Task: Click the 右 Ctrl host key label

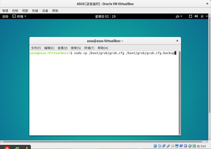Action: 201,146
